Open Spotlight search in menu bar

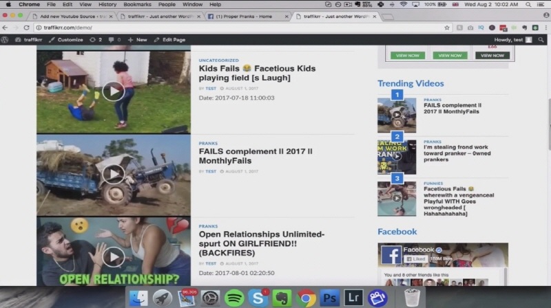click(x=528, y=5)
